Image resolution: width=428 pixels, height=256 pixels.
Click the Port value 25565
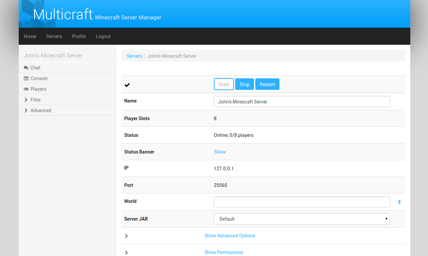(x=221, y=185)
